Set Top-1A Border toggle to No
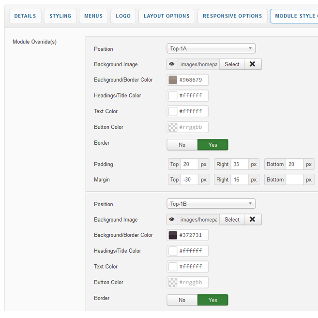Image resolution: width=318 pixels, height=318 pixels. point(182,145)
